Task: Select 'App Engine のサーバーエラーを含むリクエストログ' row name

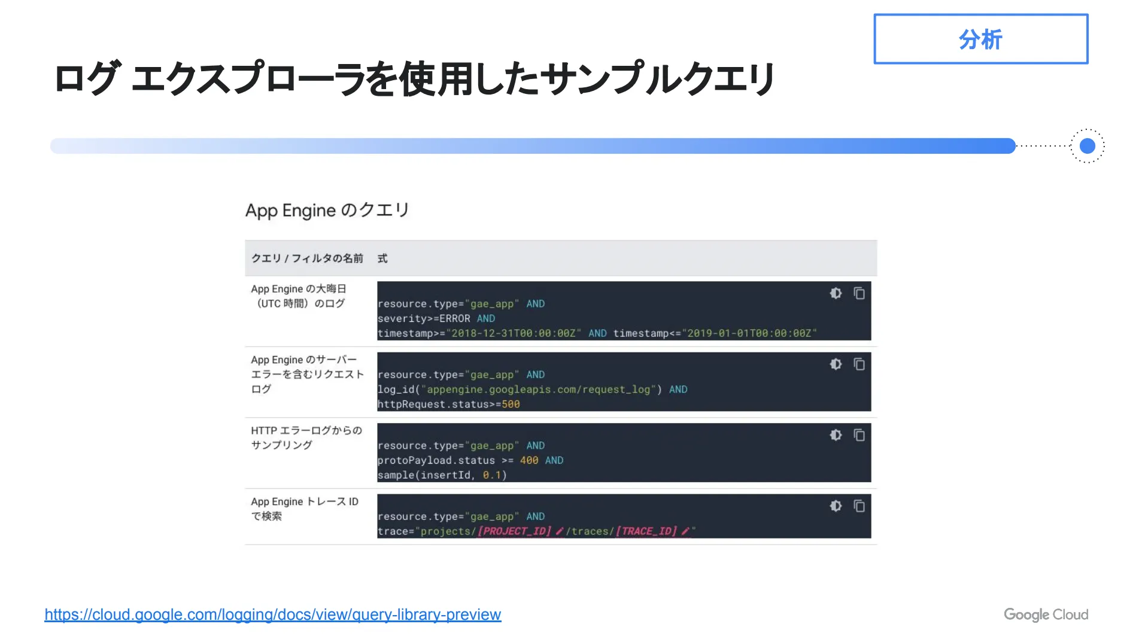Action: pos(307,374)
